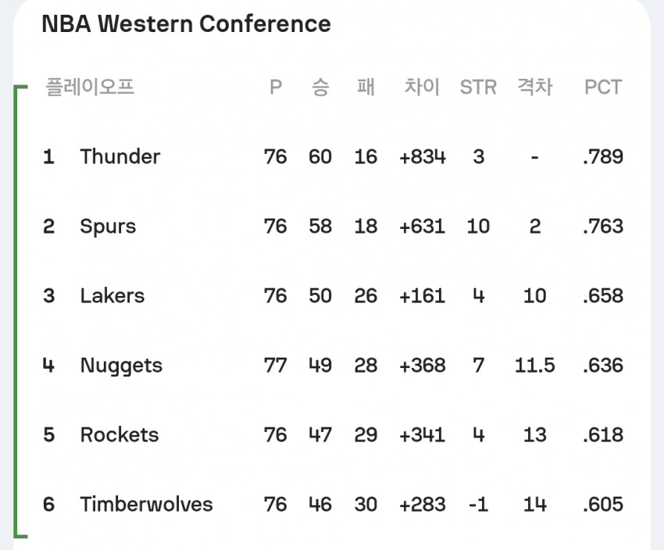Click the NBA Western Conference title
This screenshot has height=550, width=664.
[x=186, y=24]
